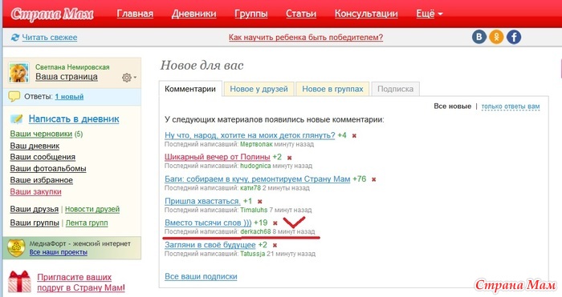Filter by только ответы вам

(x=511, y=106)
